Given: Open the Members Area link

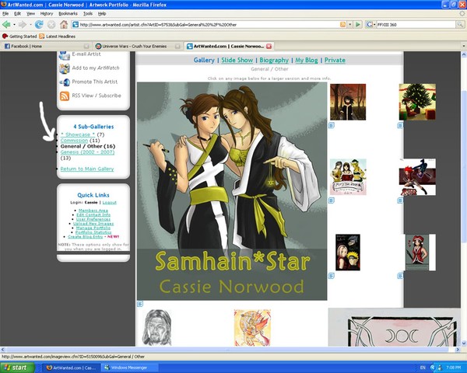Looking at the screenshot, I should point(93,211).
